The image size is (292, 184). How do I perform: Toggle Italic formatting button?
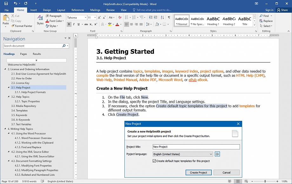click(x=74, y=24)
